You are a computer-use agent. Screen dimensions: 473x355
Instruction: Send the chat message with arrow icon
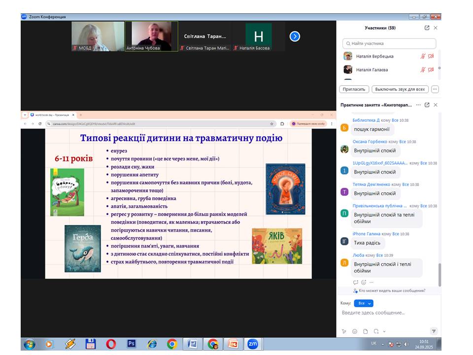coord(434,331)
